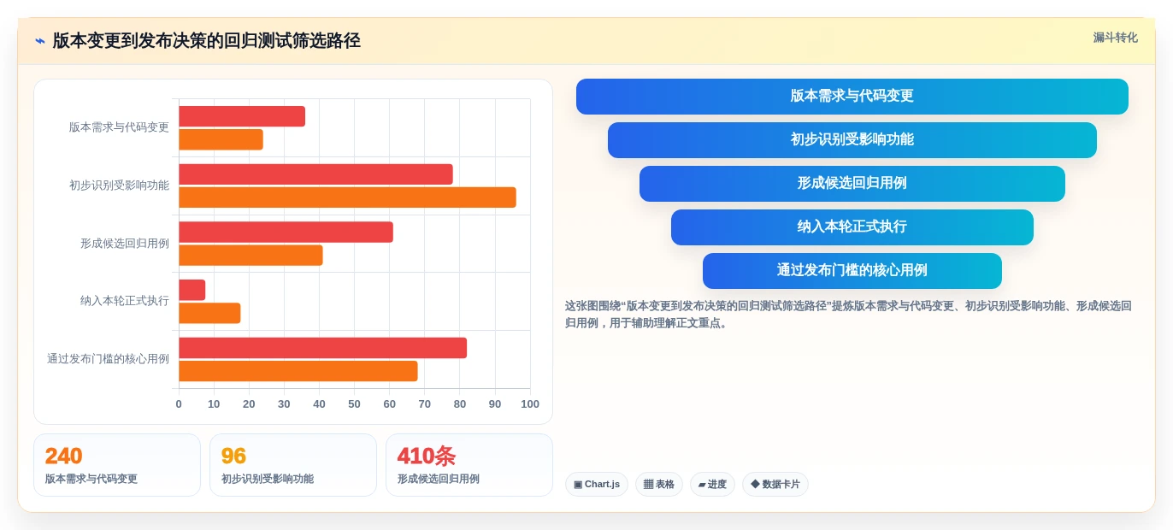The width and height of the screenshot is (1173, 530).
Task: Click the red bar for 通过发布门槛的核心用例
Action: tap(322, 348)
